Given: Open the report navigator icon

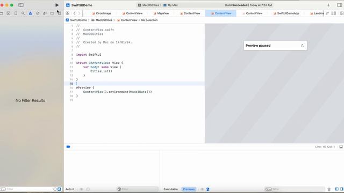Looking at the screenshot, I should coord(60,13).
